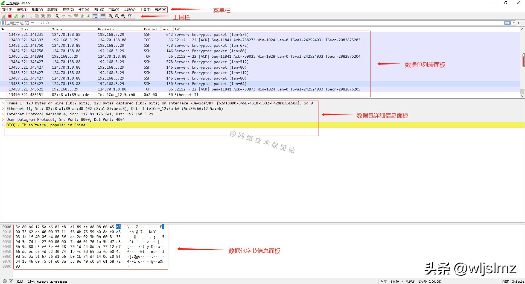
Task: Stop the running packet capture
Action: click(x=10, y=16)
